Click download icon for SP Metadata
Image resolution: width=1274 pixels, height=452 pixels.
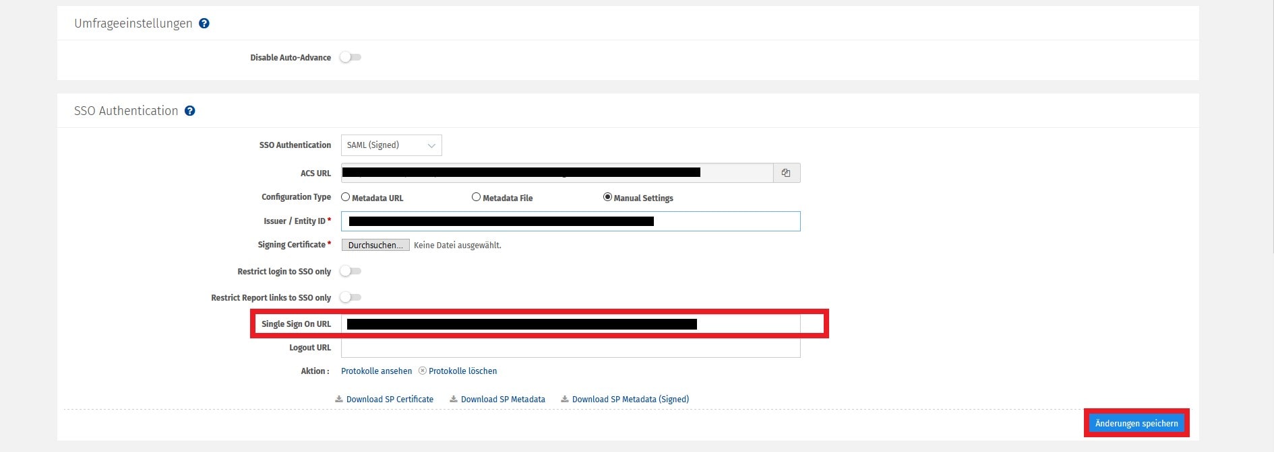454,399
